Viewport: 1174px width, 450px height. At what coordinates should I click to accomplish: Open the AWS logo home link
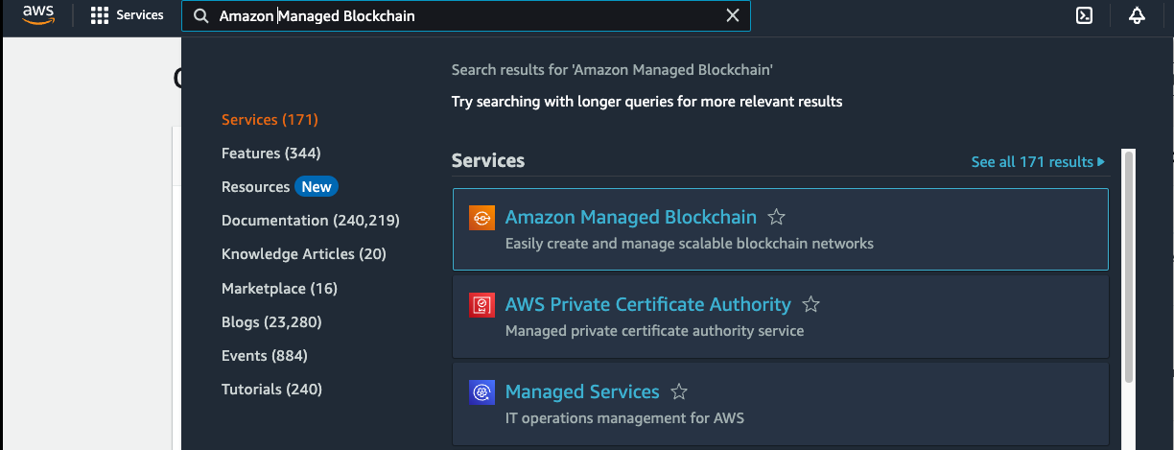[37, 15]
